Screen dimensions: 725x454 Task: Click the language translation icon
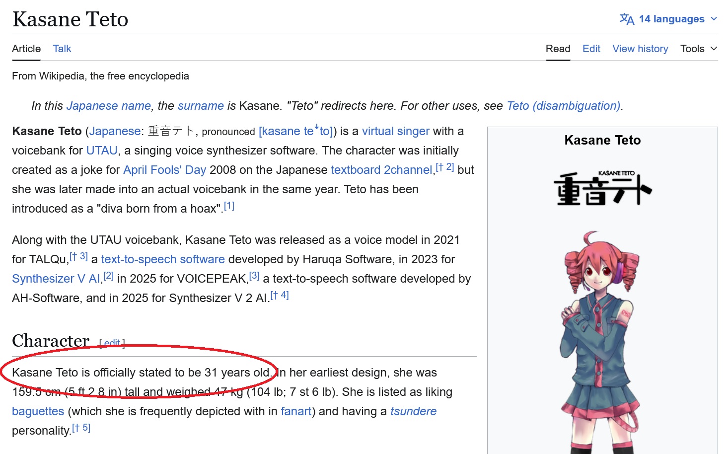627,19
